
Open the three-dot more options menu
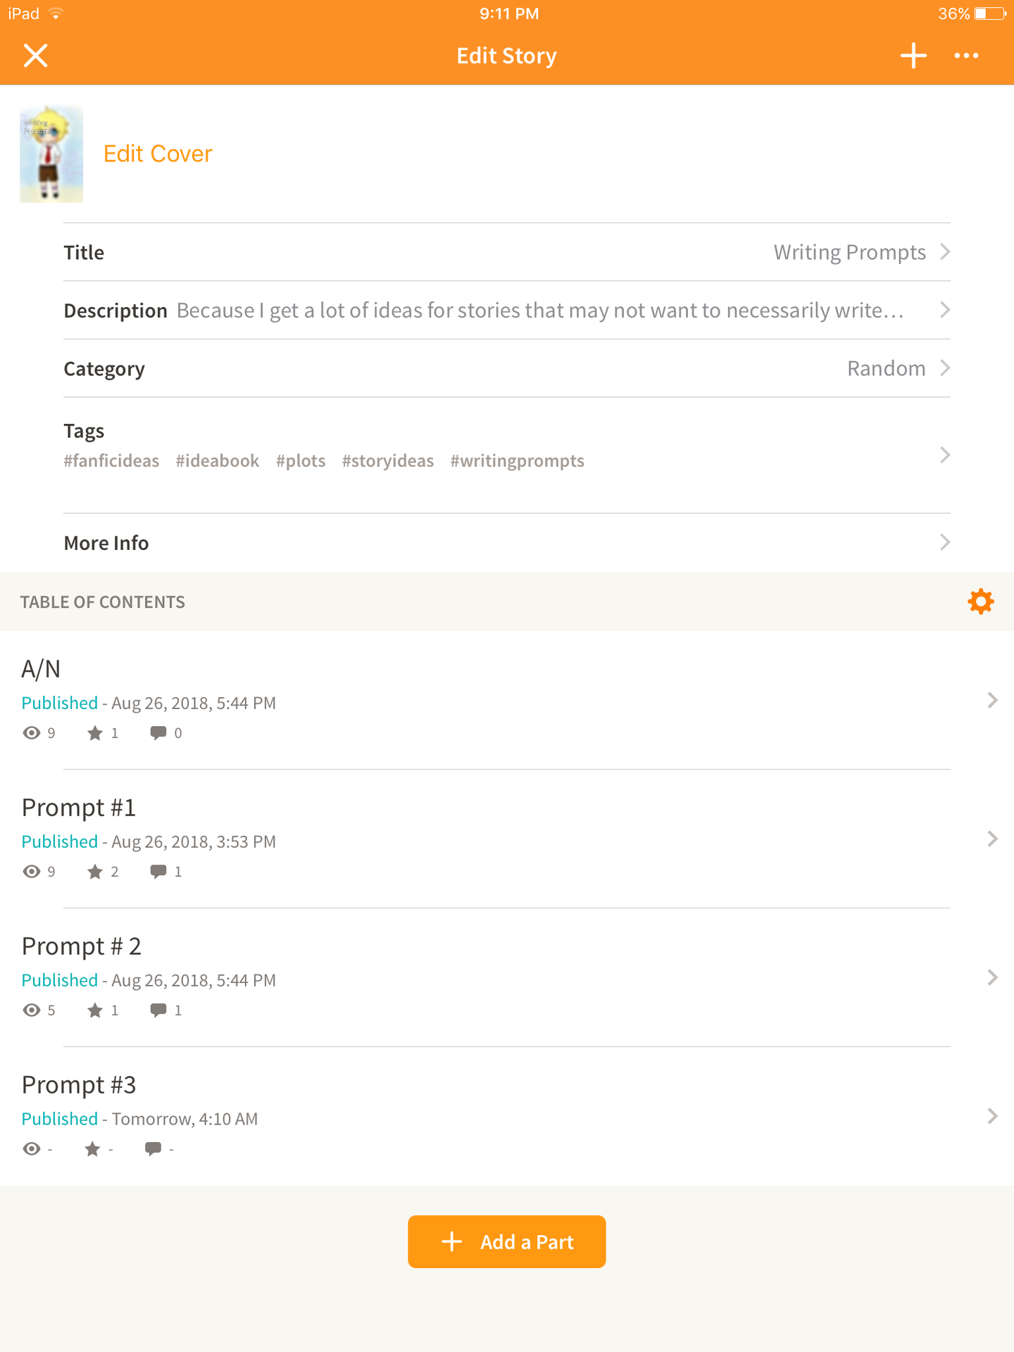coord(966,56)
